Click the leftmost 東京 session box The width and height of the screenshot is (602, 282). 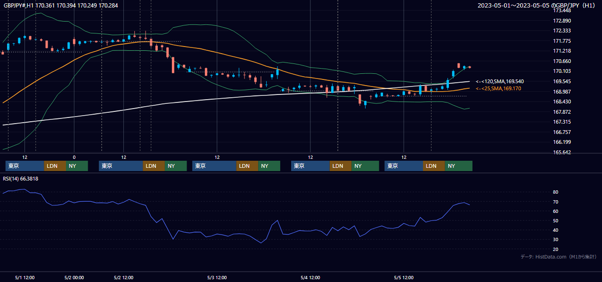click(25, 166)
